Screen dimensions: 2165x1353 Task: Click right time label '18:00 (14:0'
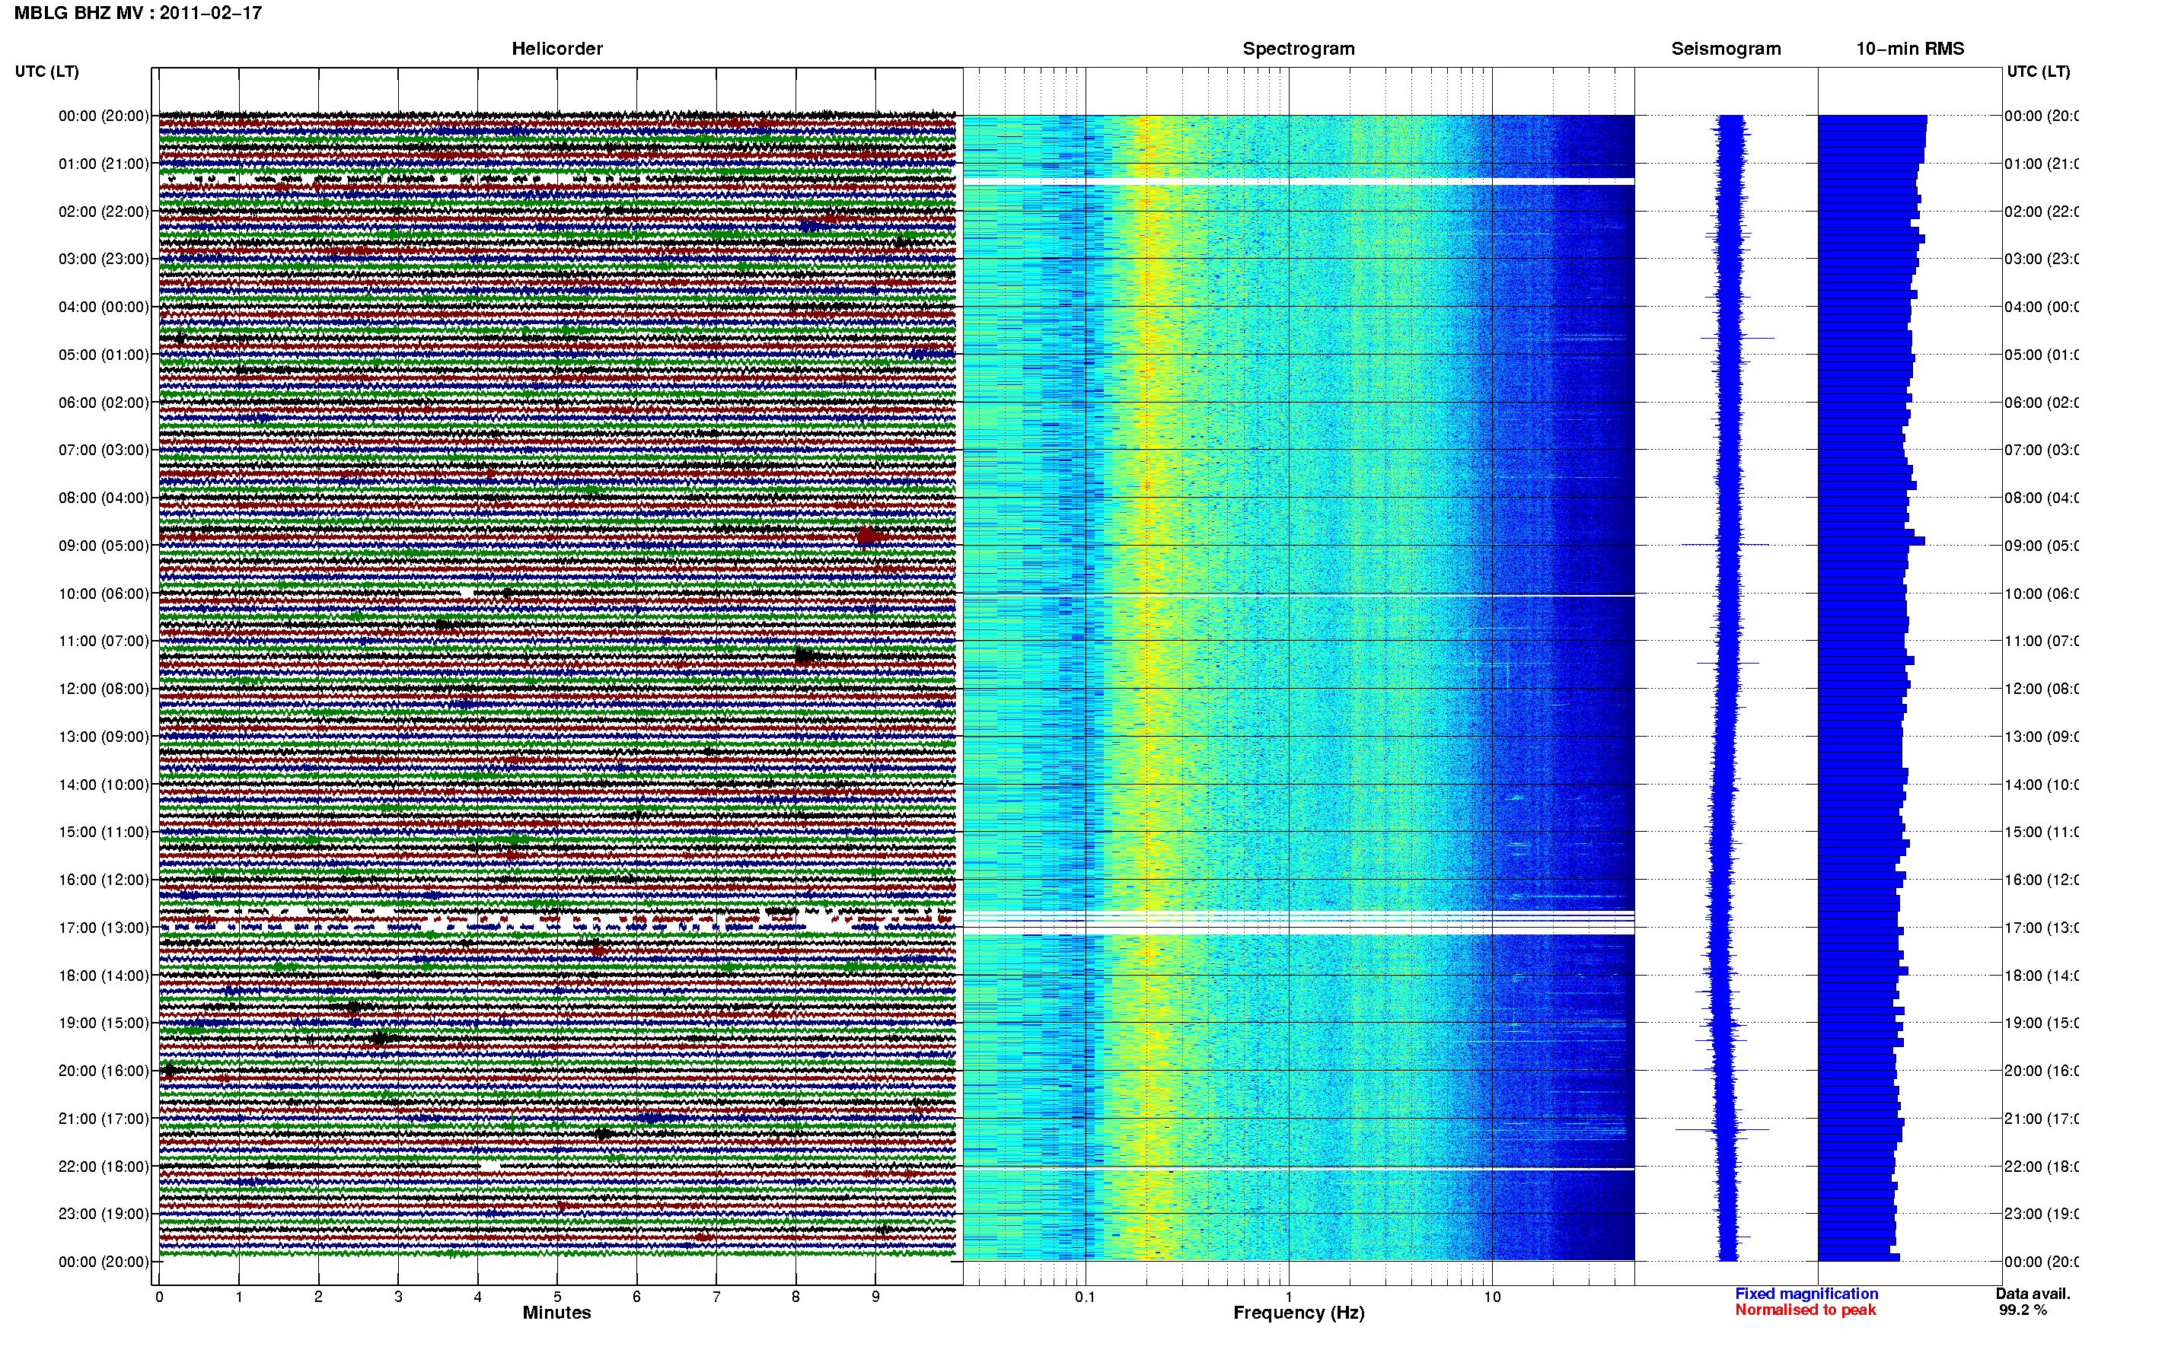(x=2041, y=976)
